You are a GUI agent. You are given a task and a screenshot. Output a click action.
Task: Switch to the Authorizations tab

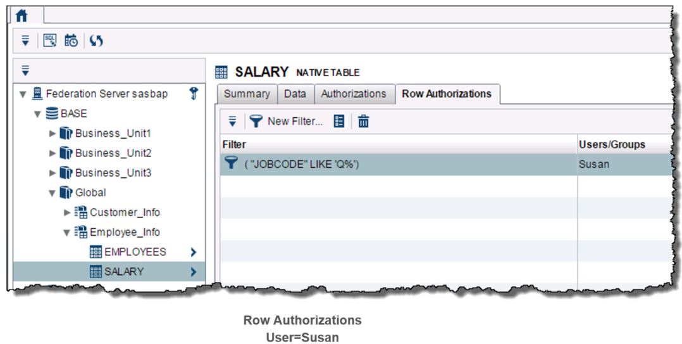pos(353,94)
